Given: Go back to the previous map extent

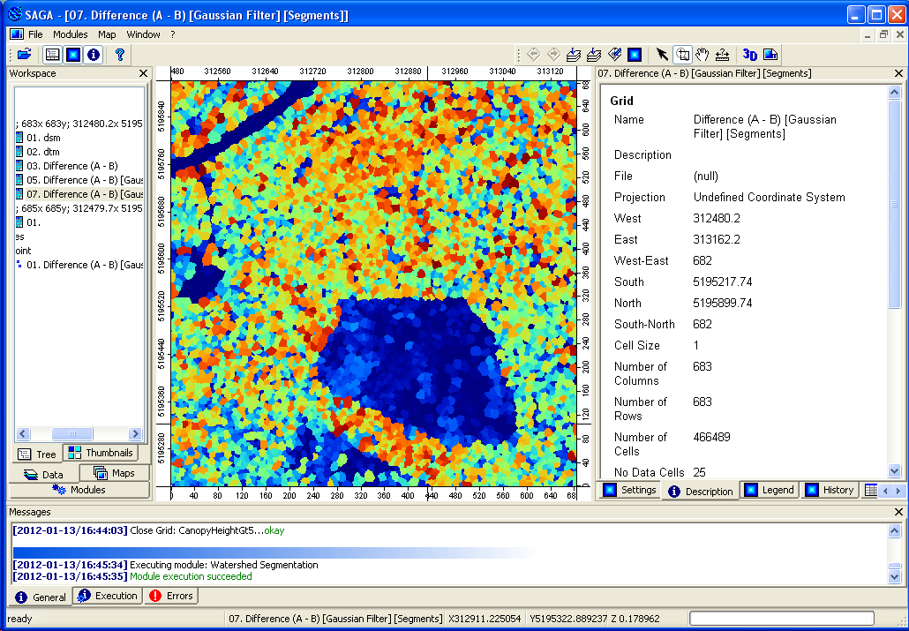Looking at the screenshot, I should pos(531,54).
